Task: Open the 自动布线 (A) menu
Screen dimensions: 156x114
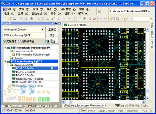Action: point(40,14)
